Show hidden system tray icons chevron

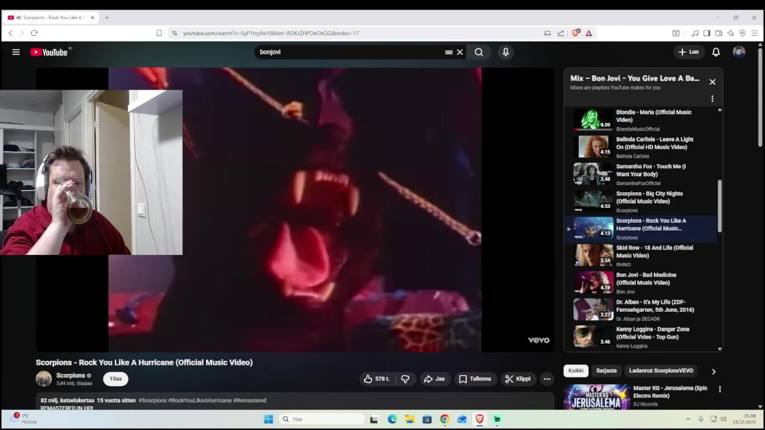(688, 419)
